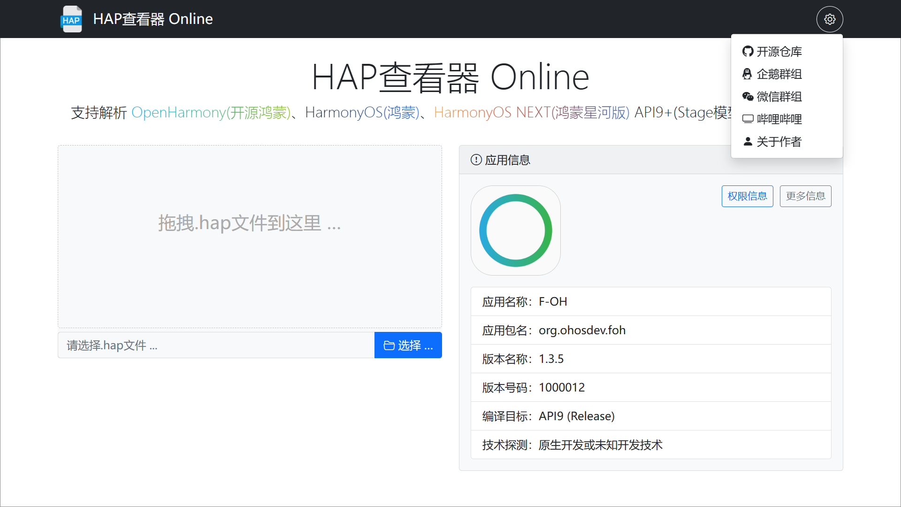901x507 pixels.
Task: Click the settings gear icon
Action: (830, 19)
